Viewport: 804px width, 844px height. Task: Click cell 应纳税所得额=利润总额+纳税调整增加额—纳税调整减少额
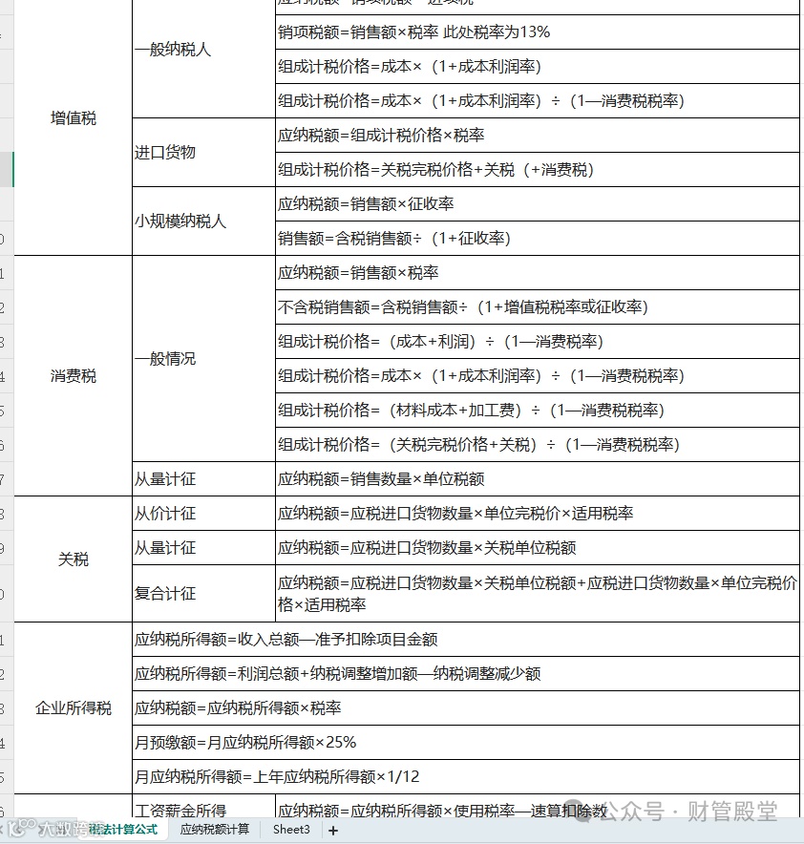coord(466,674)
